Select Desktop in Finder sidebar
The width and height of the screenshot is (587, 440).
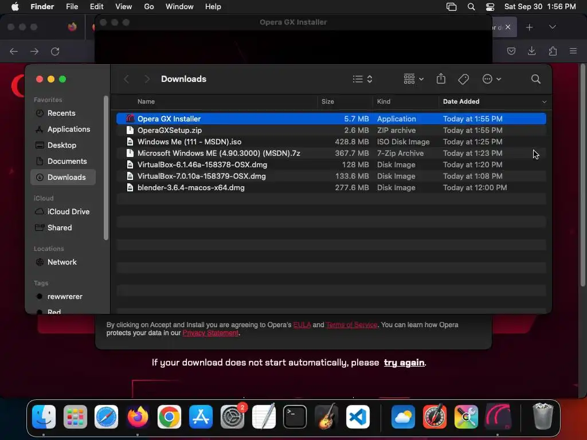click(x=63, y=146)
